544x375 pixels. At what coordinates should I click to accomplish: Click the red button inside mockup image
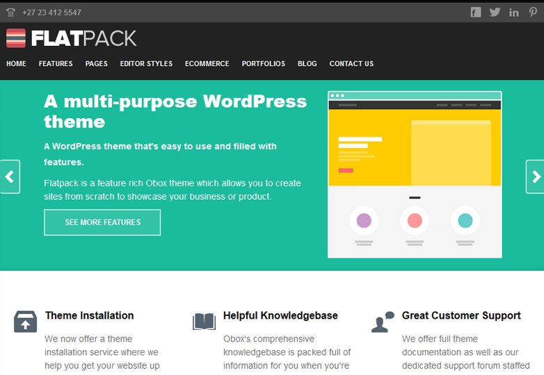[x=346, y=170]
